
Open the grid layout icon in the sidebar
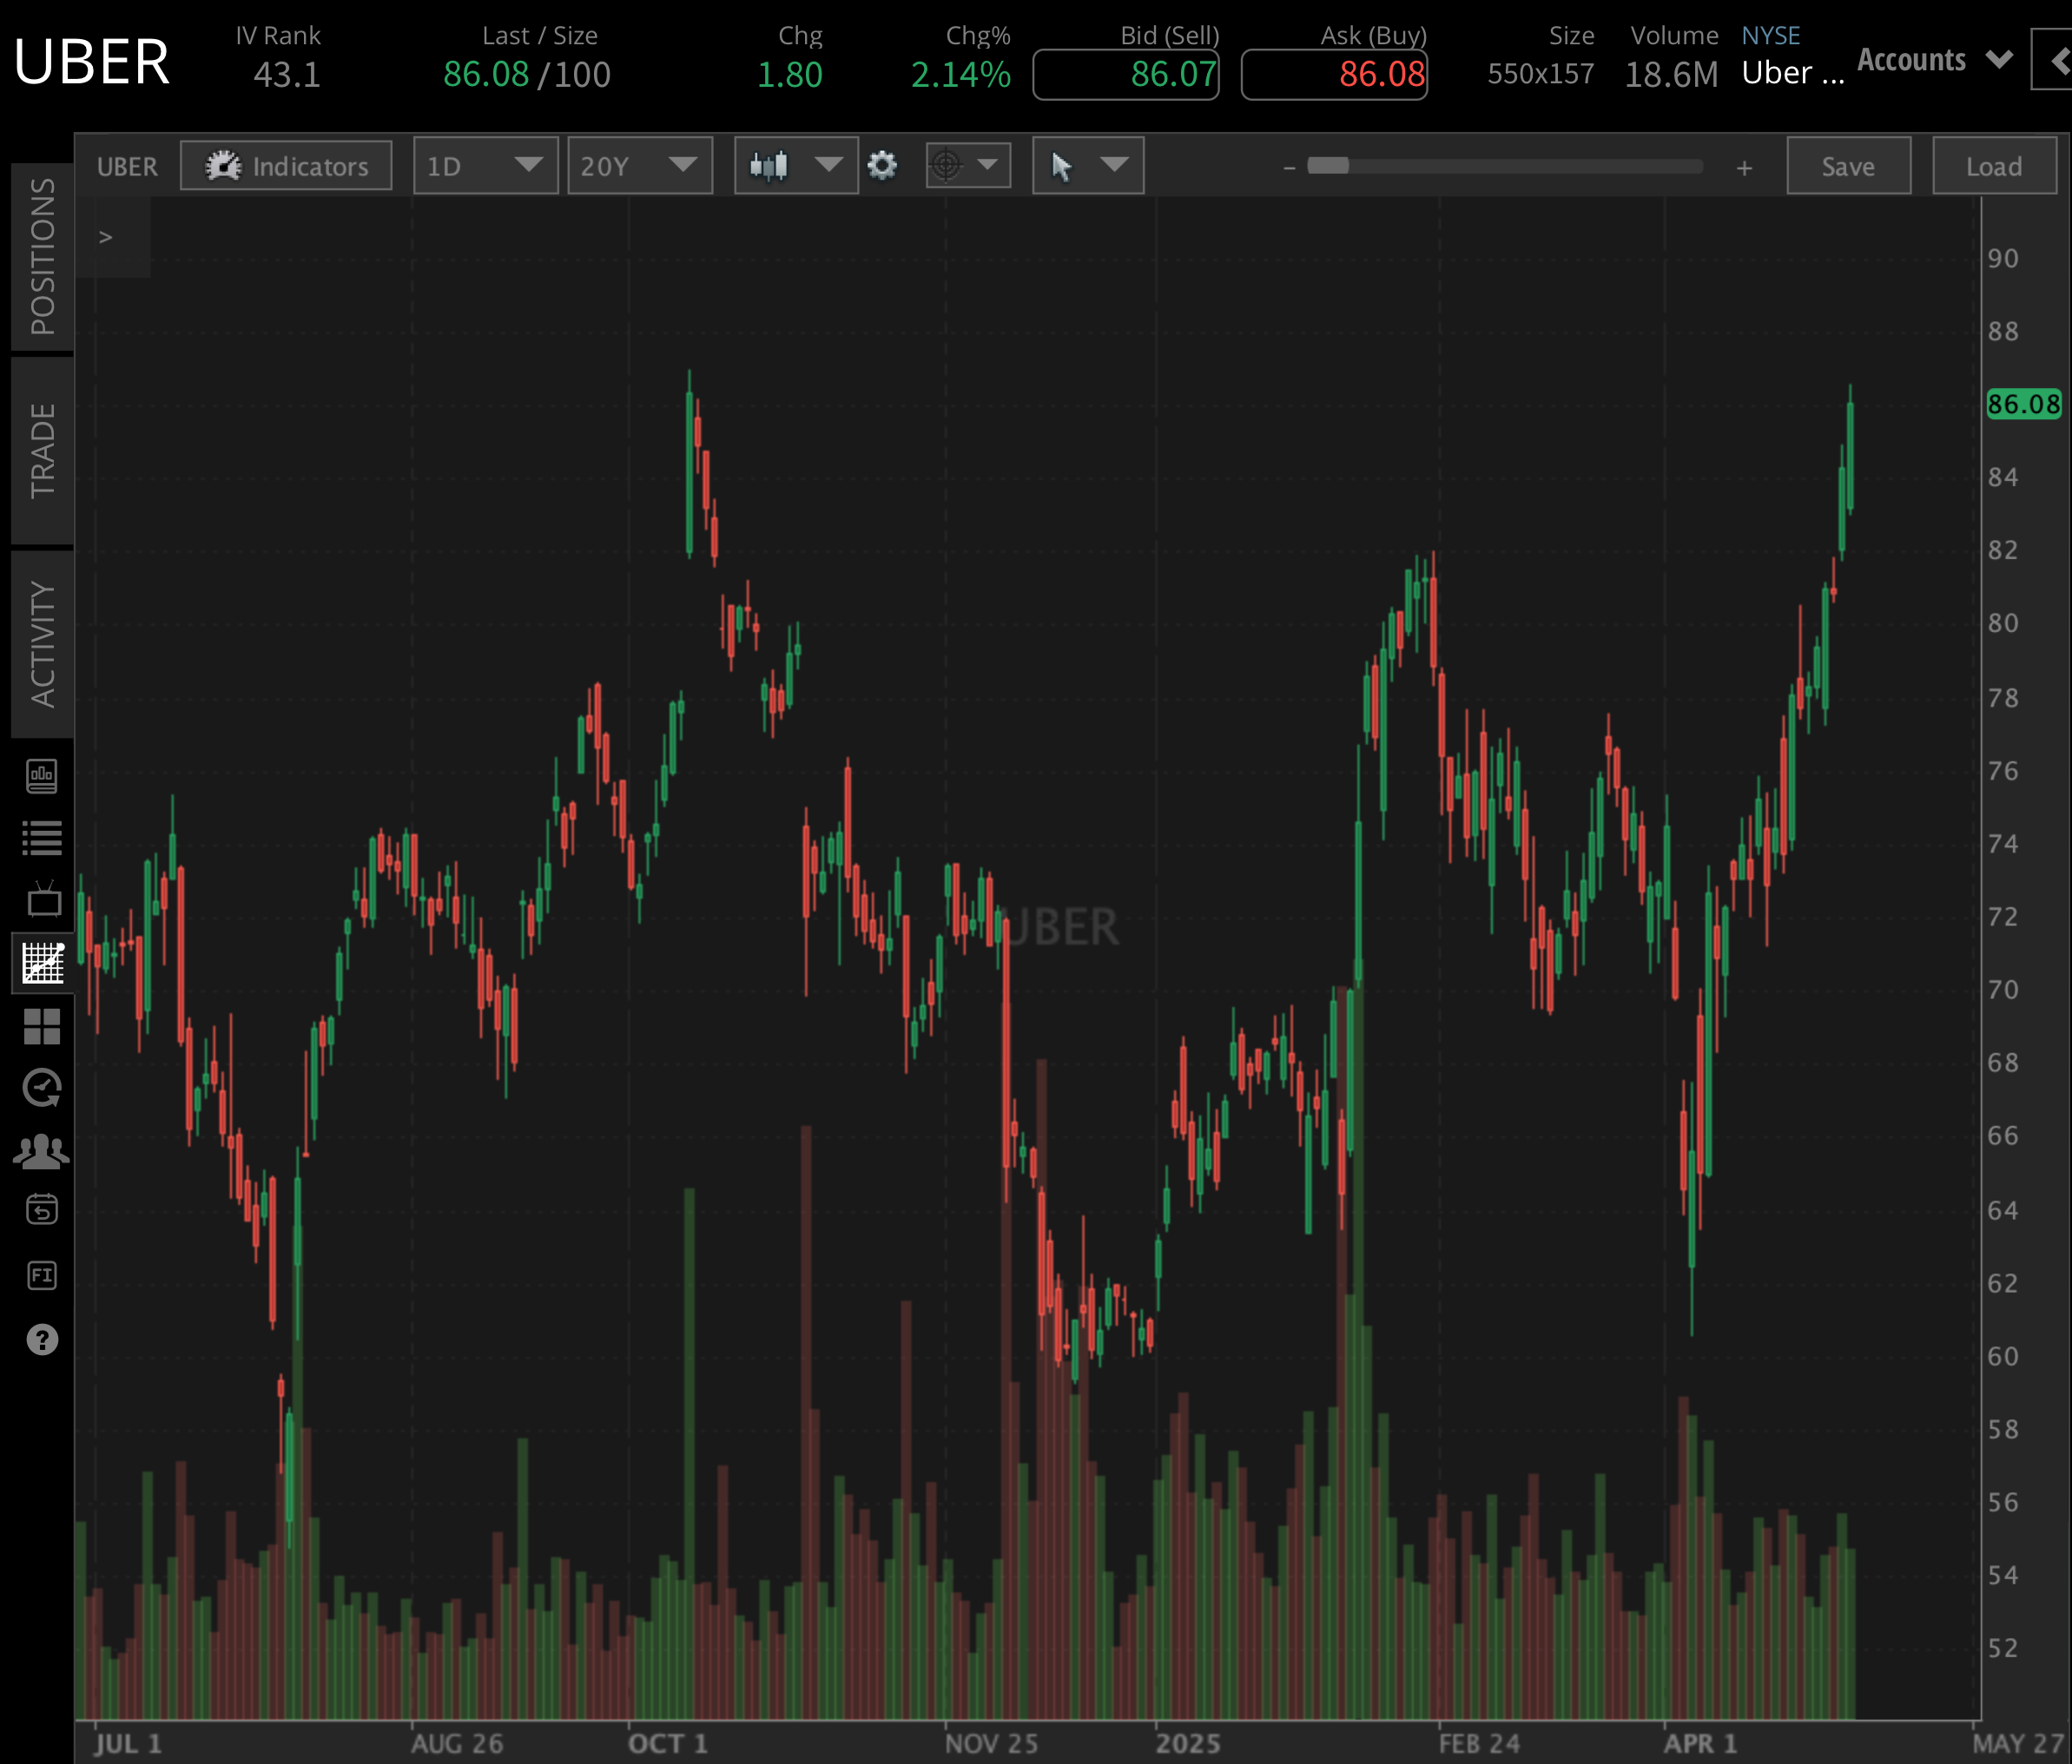pos(43,1026)
